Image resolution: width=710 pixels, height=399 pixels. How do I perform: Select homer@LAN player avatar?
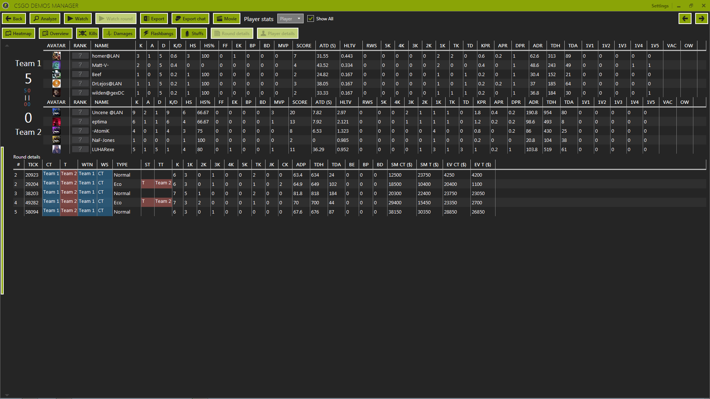point(56,56)
